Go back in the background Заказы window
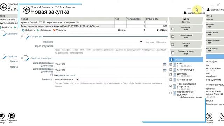The width and height of the screenshot is (224, 126). [3, 7]
